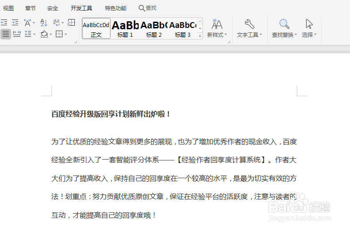The image size is (350, 230).
Task: Expand the 选择 dropdown
Action: [x=315, y=35]
